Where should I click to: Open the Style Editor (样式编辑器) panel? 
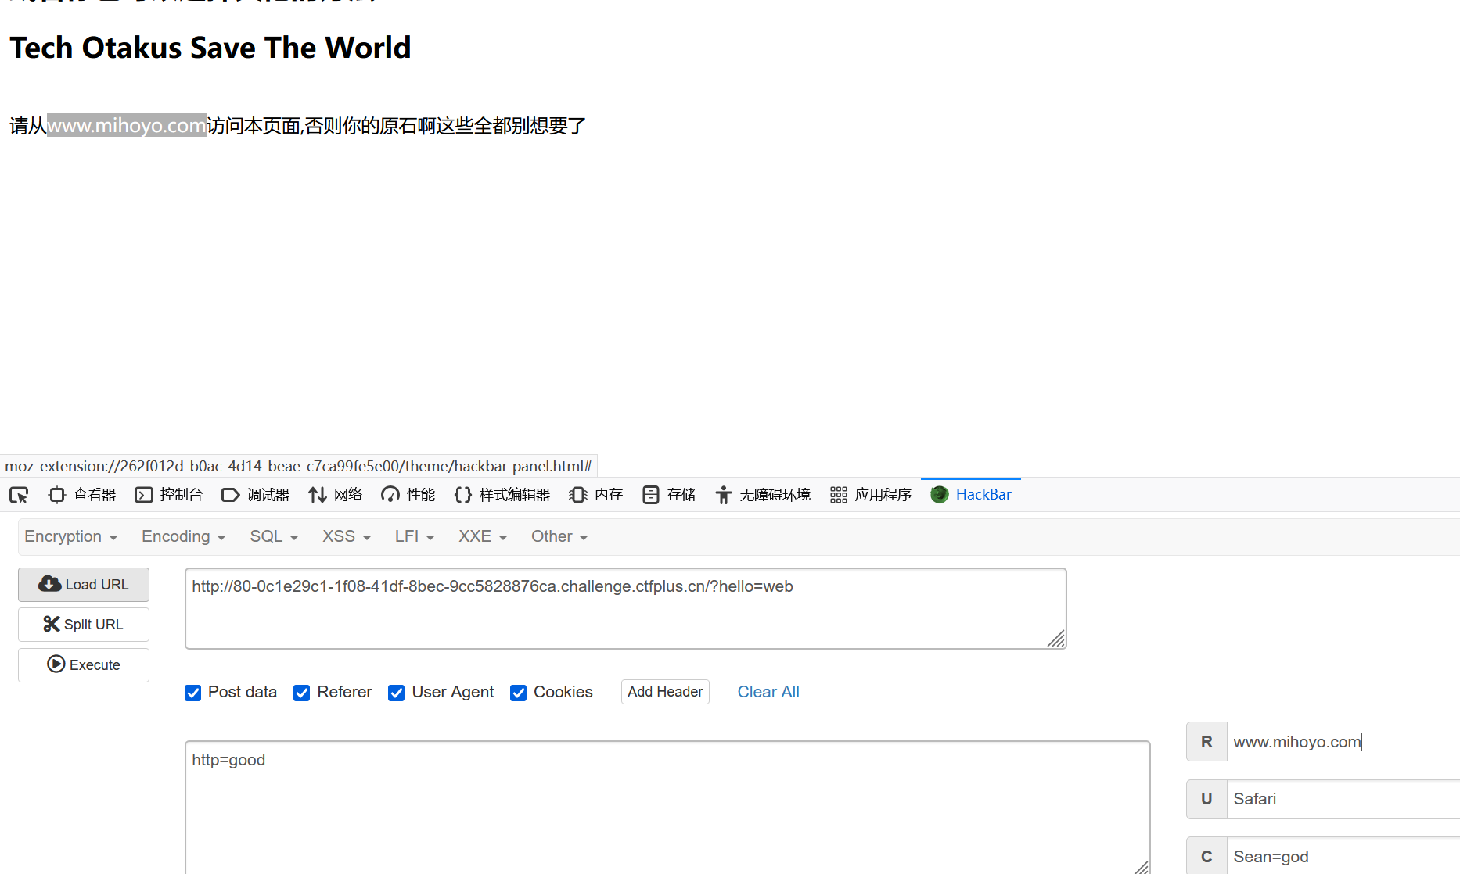pos(502,495)
